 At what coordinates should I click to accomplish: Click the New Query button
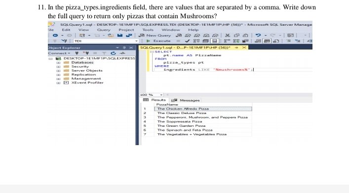click(155, 35)
